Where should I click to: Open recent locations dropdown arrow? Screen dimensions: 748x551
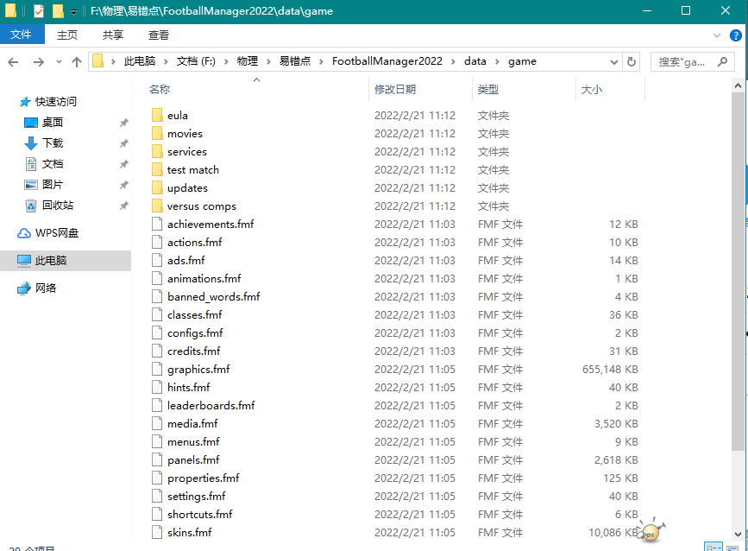click(x=59, y=61)
